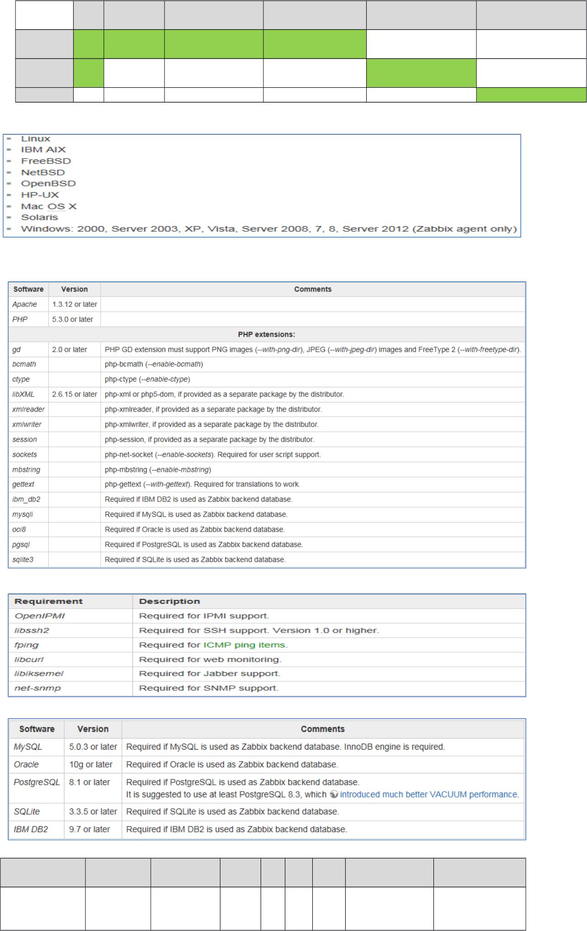
Task: Select the "mysqli" extension cell
Action: click(x=28, y=514)
